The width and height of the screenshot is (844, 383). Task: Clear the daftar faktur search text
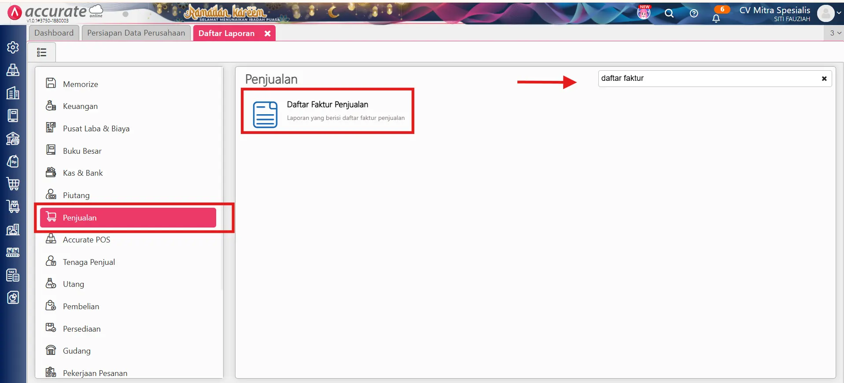[x=824, y=79]
